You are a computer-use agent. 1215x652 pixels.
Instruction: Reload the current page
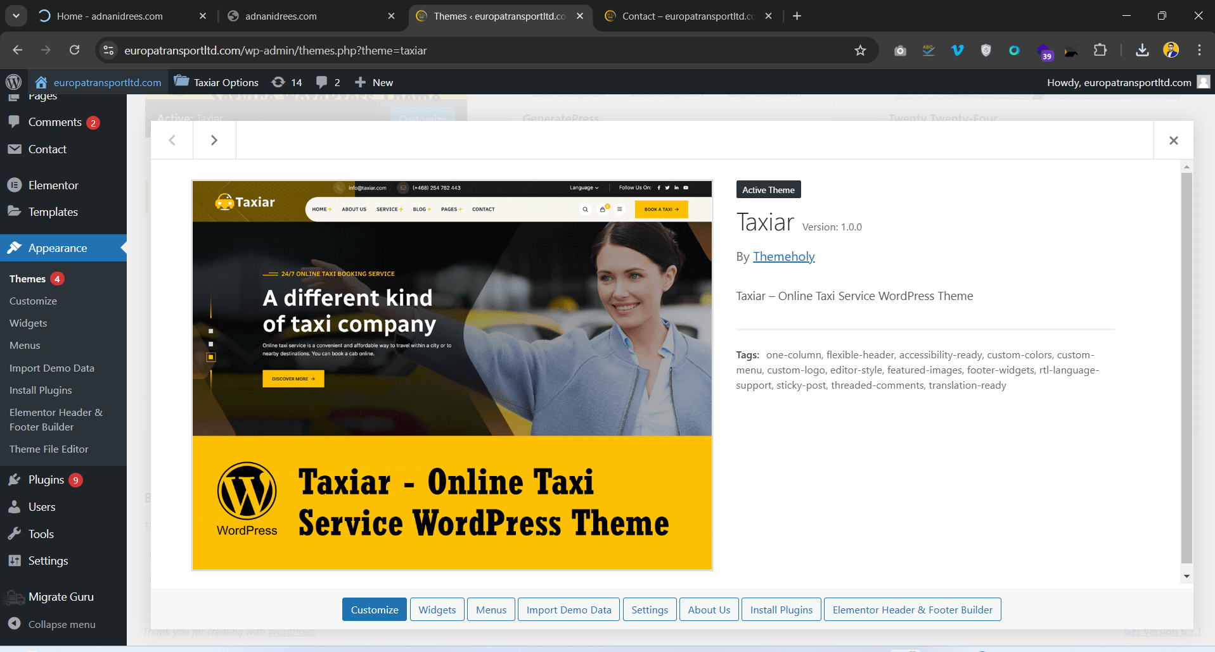(x=74, y=50)
